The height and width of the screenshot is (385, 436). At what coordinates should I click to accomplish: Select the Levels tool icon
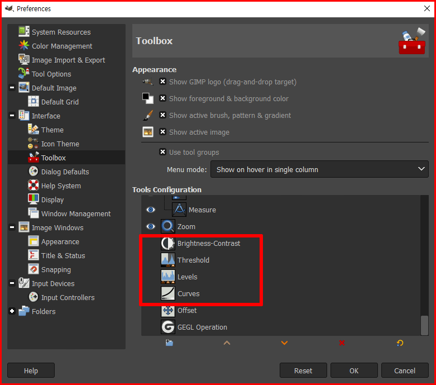click(168, 277)
